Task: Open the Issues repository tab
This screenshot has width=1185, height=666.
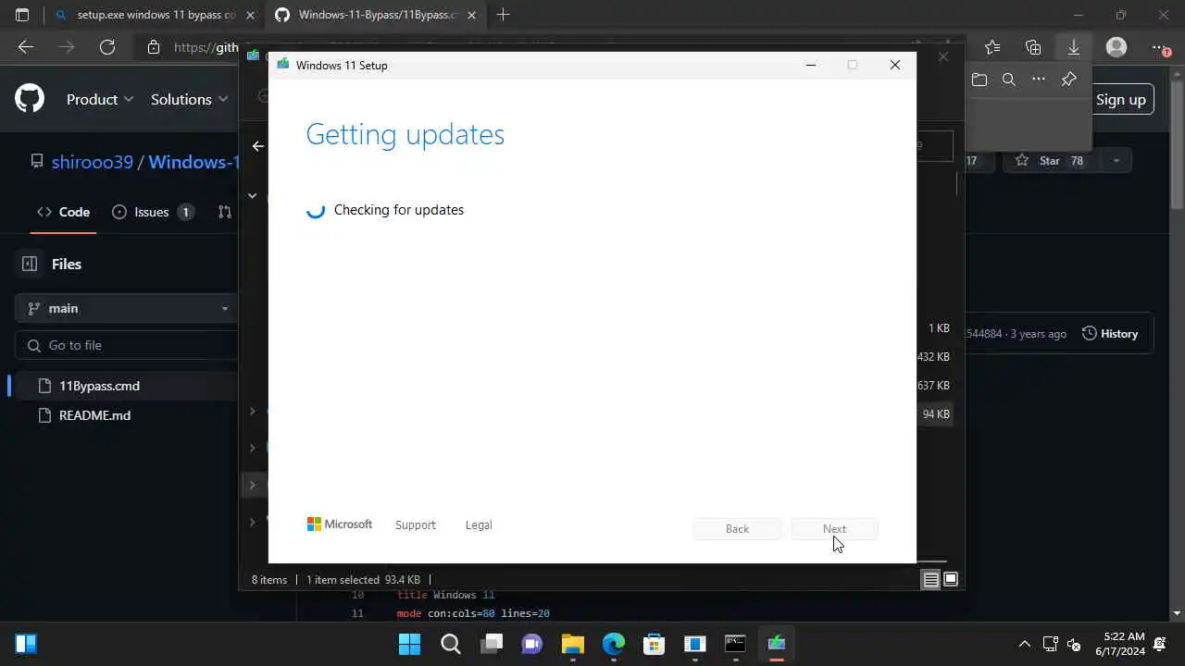Action: pos(152,212)
